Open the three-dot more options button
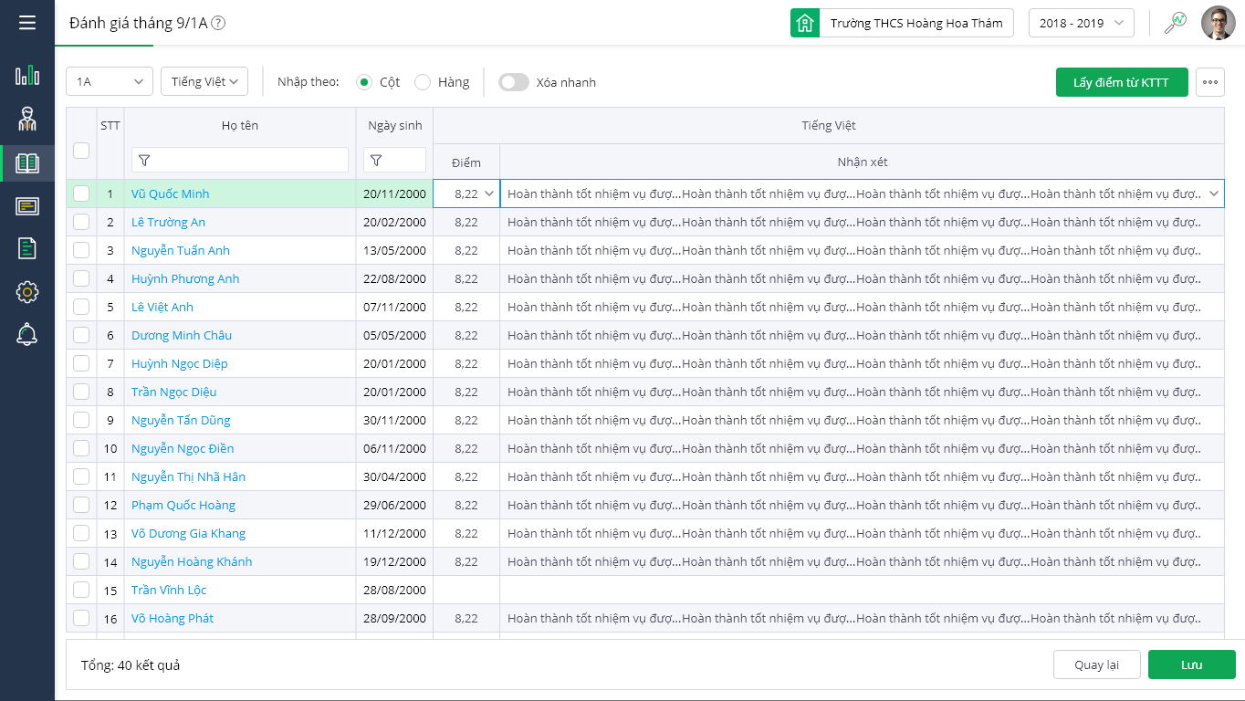Viewport: 1245px width, 701px height. (1210, 82)
